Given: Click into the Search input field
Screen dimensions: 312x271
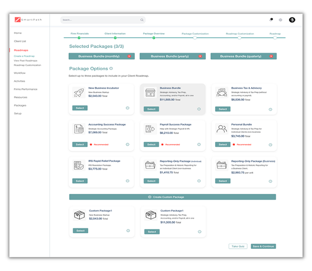Looking at the screenshot, I should click(99, 20).
